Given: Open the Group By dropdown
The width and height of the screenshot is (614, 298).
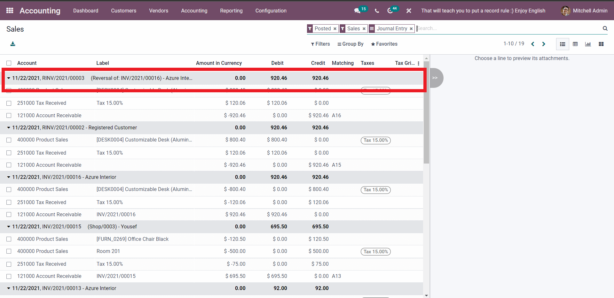Looking at the screenshot, I should [350, 44].
